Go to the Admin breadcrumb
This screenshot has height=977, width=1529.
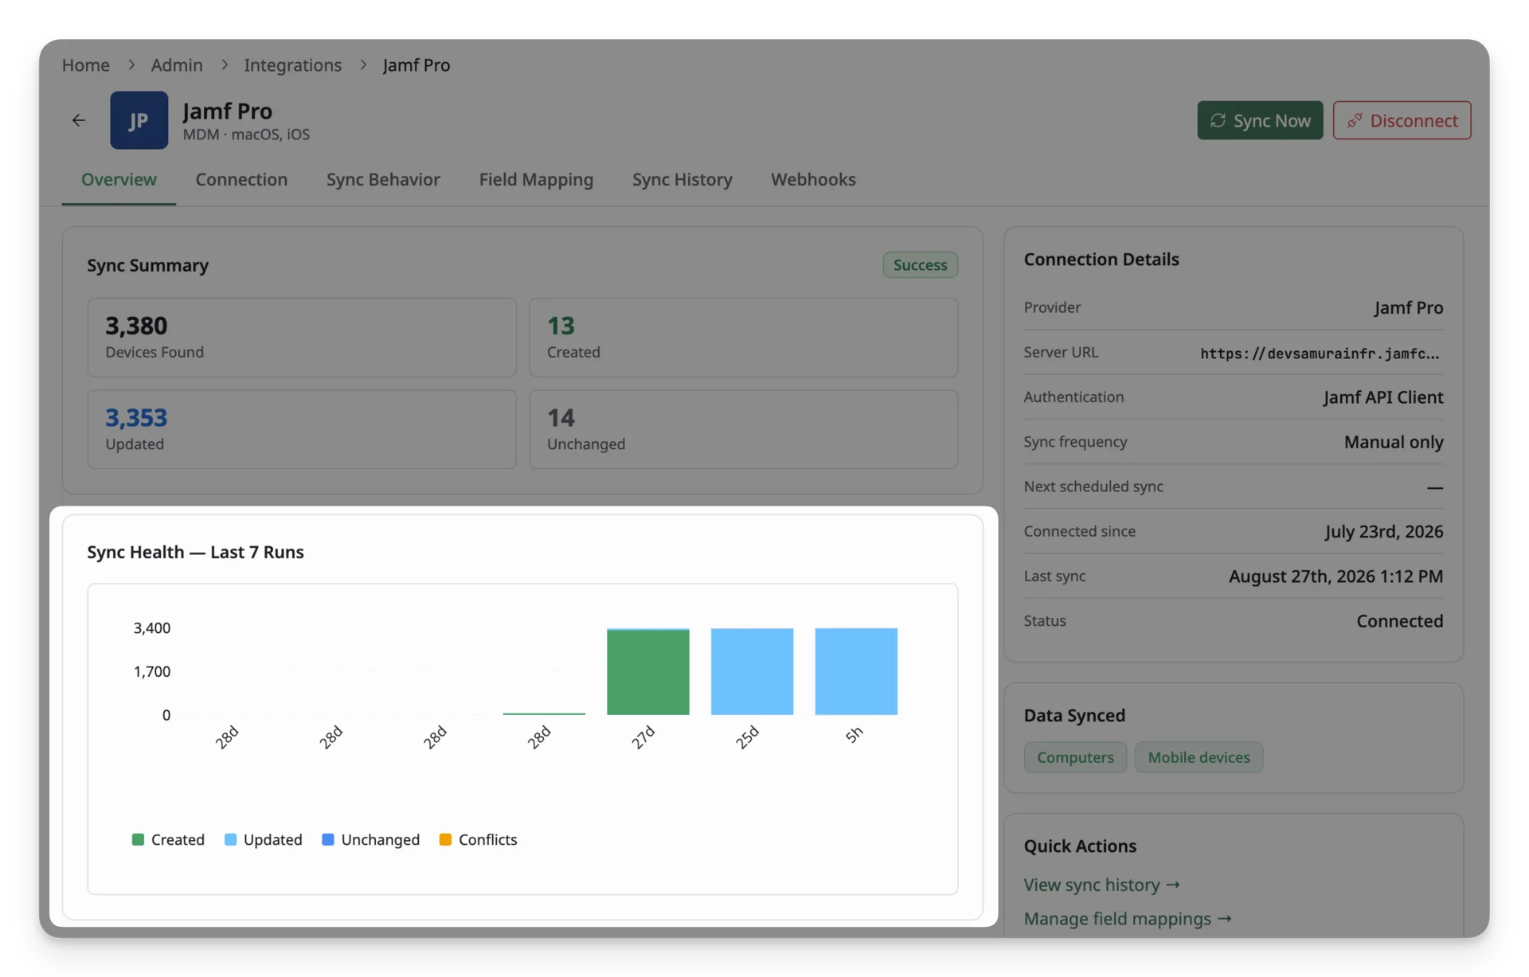coord(177,65)
